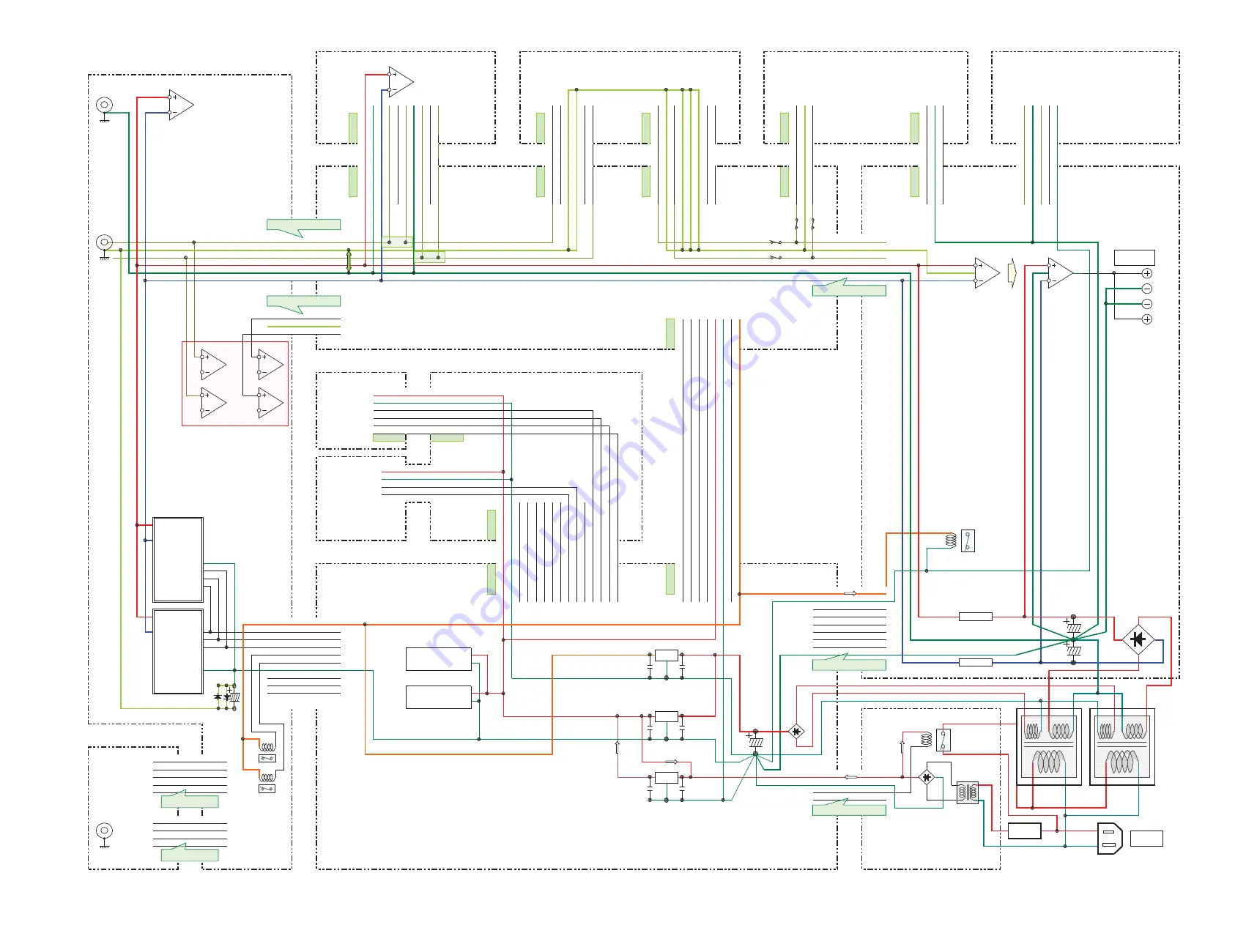Select the relay coil fed by the orange wire
The height and width of the screenshot is (925, 1246).
pos(950,540)
